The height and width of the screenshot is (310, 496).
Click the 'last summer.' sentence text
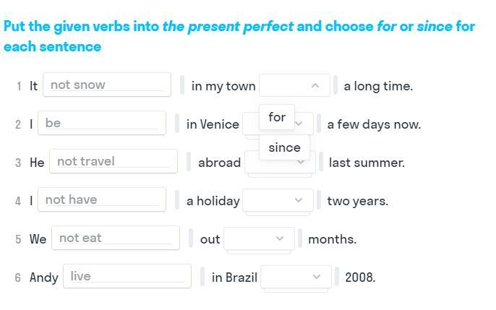pos(367,163)
